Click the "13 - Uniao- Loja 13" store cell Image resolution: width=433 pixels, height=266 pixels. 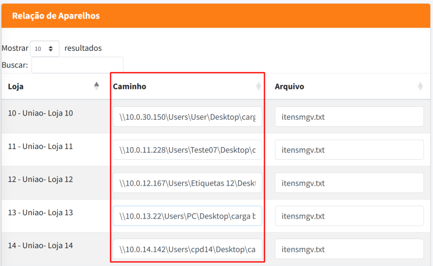40,213
